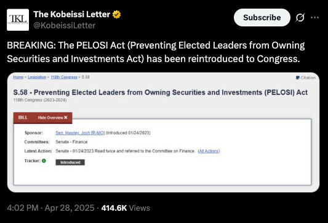Open the three-dot more options menu
The width and height of the screenshot is (328, 223).
point(314,18)
